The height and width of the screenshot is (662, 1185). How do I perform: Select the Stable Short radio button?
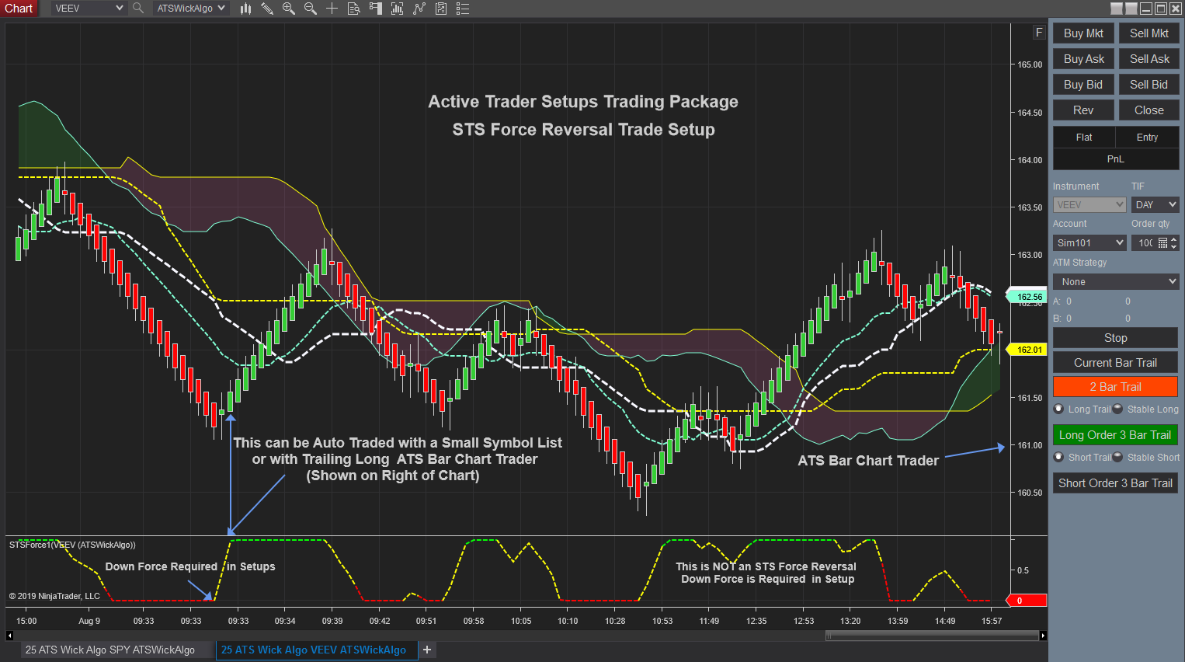(1117, 457)
